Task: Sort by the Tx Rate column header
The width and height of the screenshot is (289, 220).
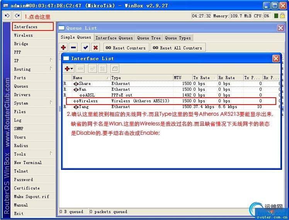Action: coord(205,78)
